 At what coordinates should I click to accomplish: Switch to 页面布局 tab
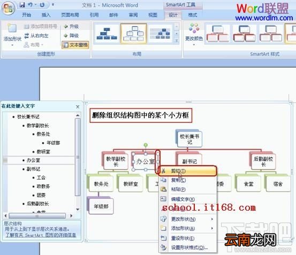[x=70, y=15]
